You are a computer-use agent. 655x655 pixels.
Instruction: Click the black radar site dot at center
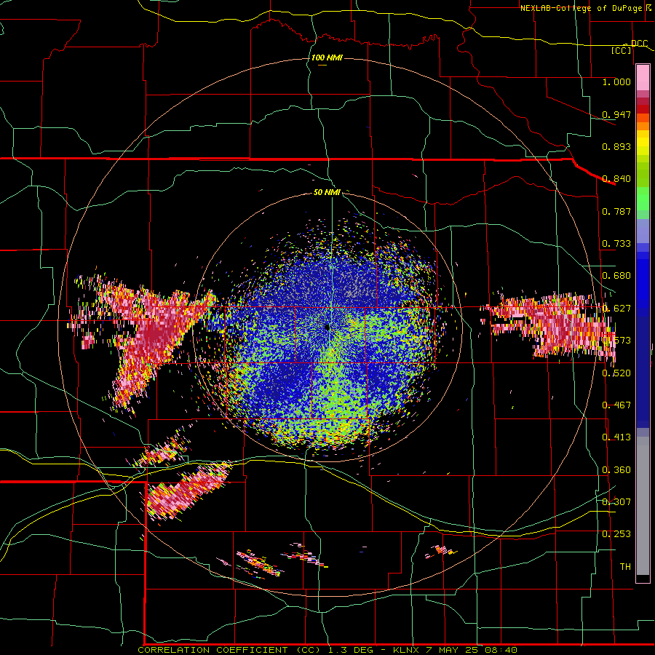[x=327, y=327]
